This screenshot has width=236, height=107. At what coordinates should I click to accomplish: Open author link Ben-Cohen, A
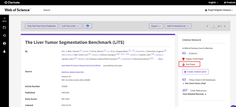[x=68, y=55]
